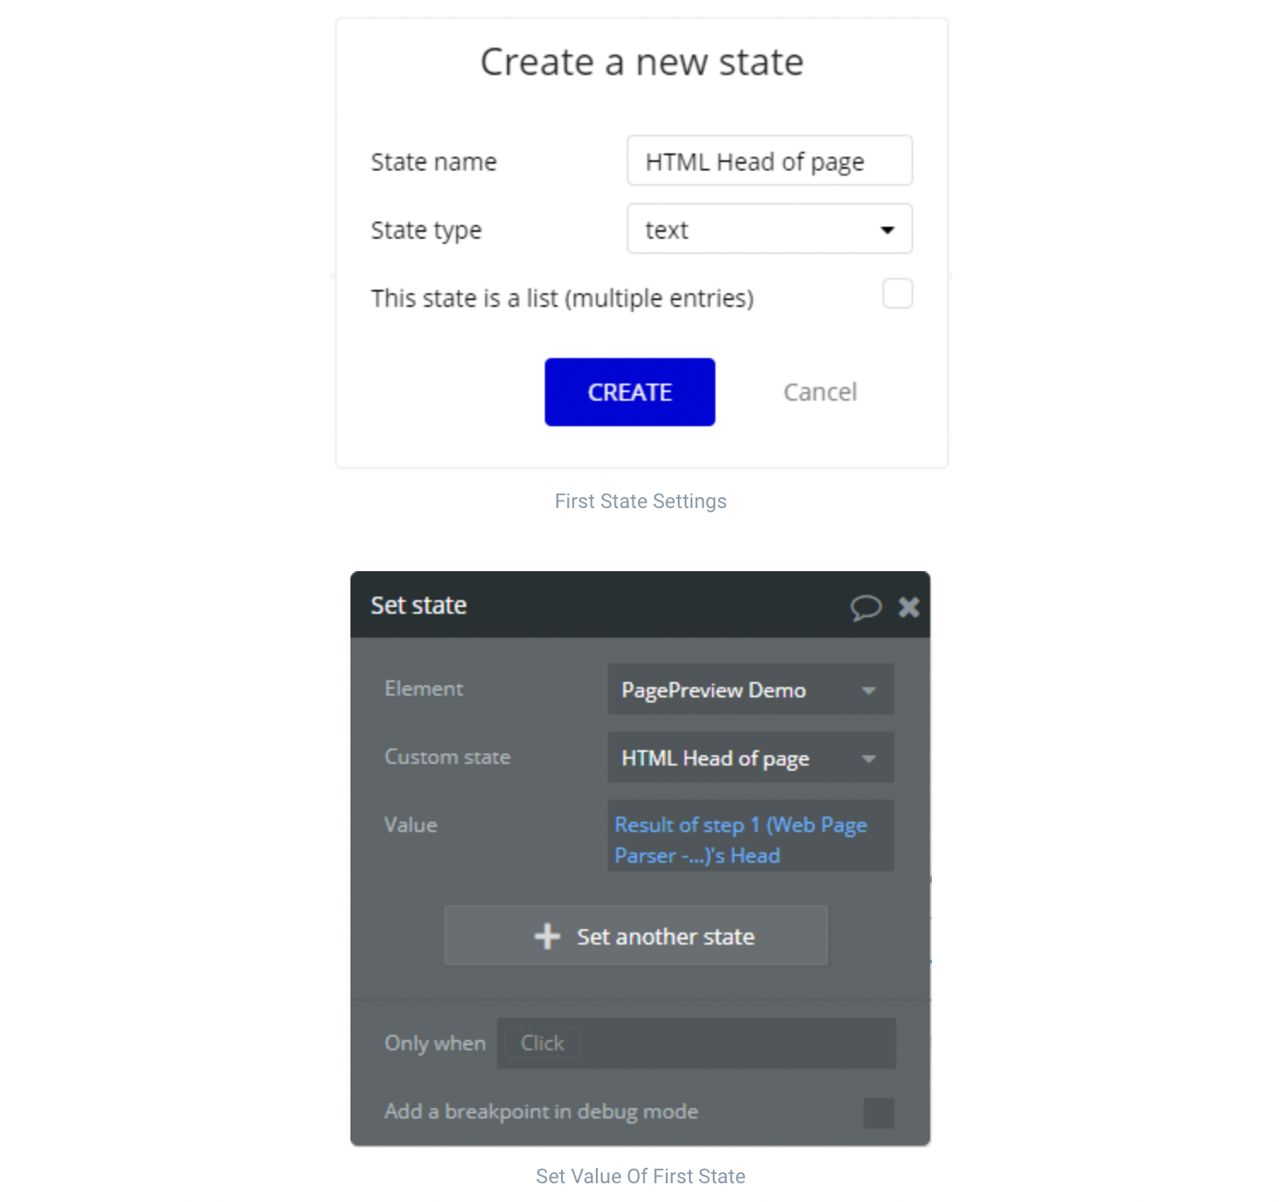
Task: Focus the State name input field
Action: (769, 160)
